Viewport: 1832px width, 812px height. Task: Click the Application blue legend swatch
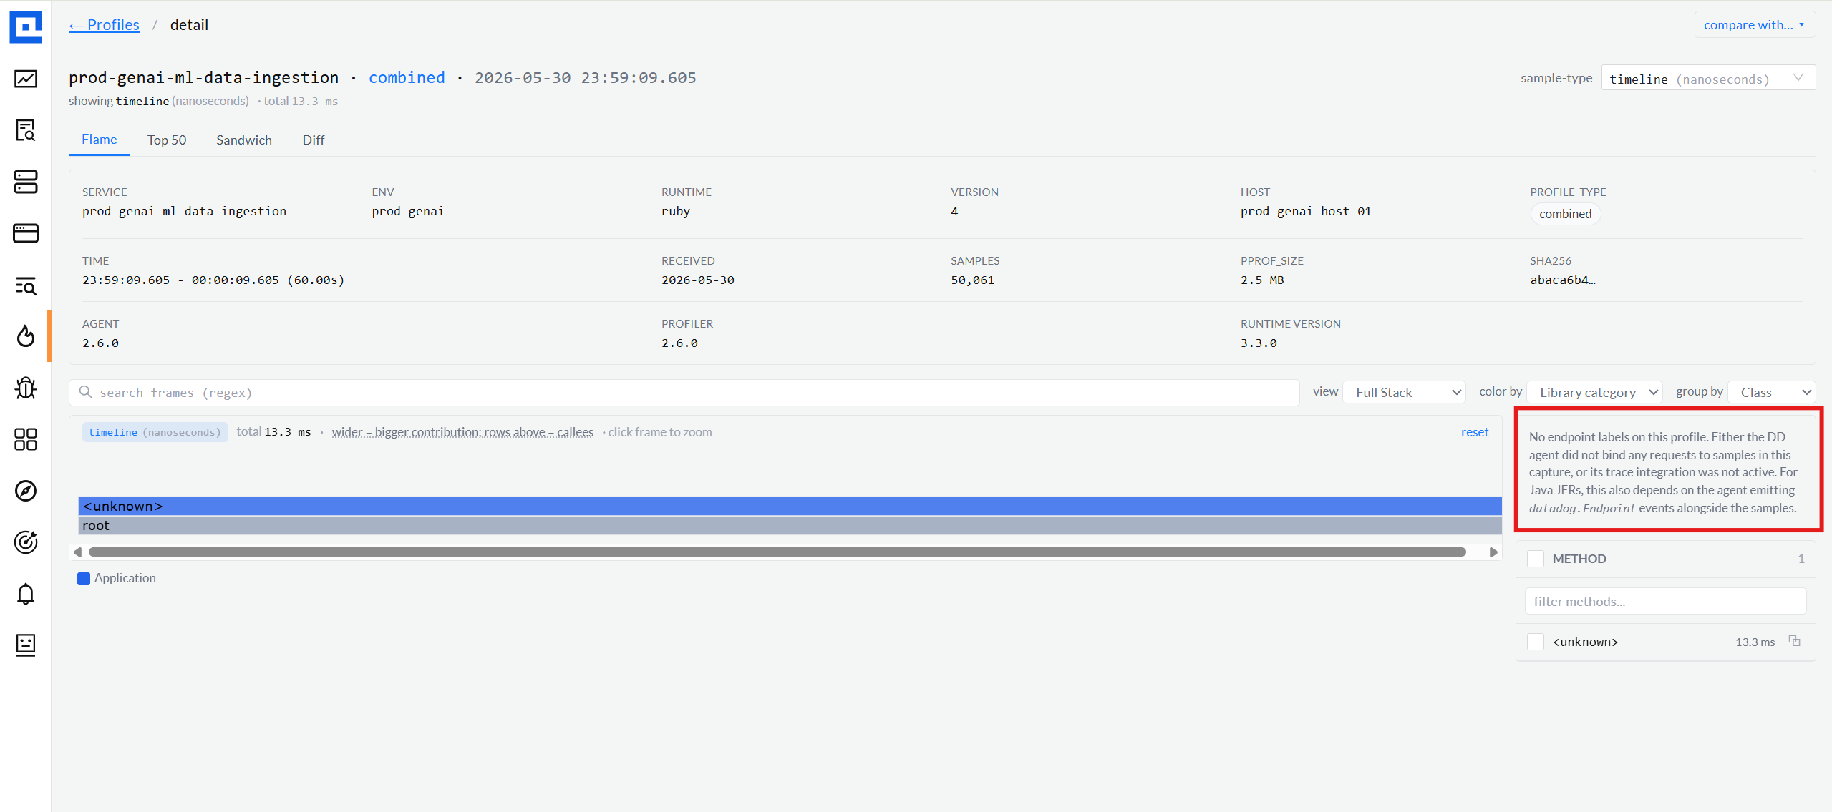(84, 578)
